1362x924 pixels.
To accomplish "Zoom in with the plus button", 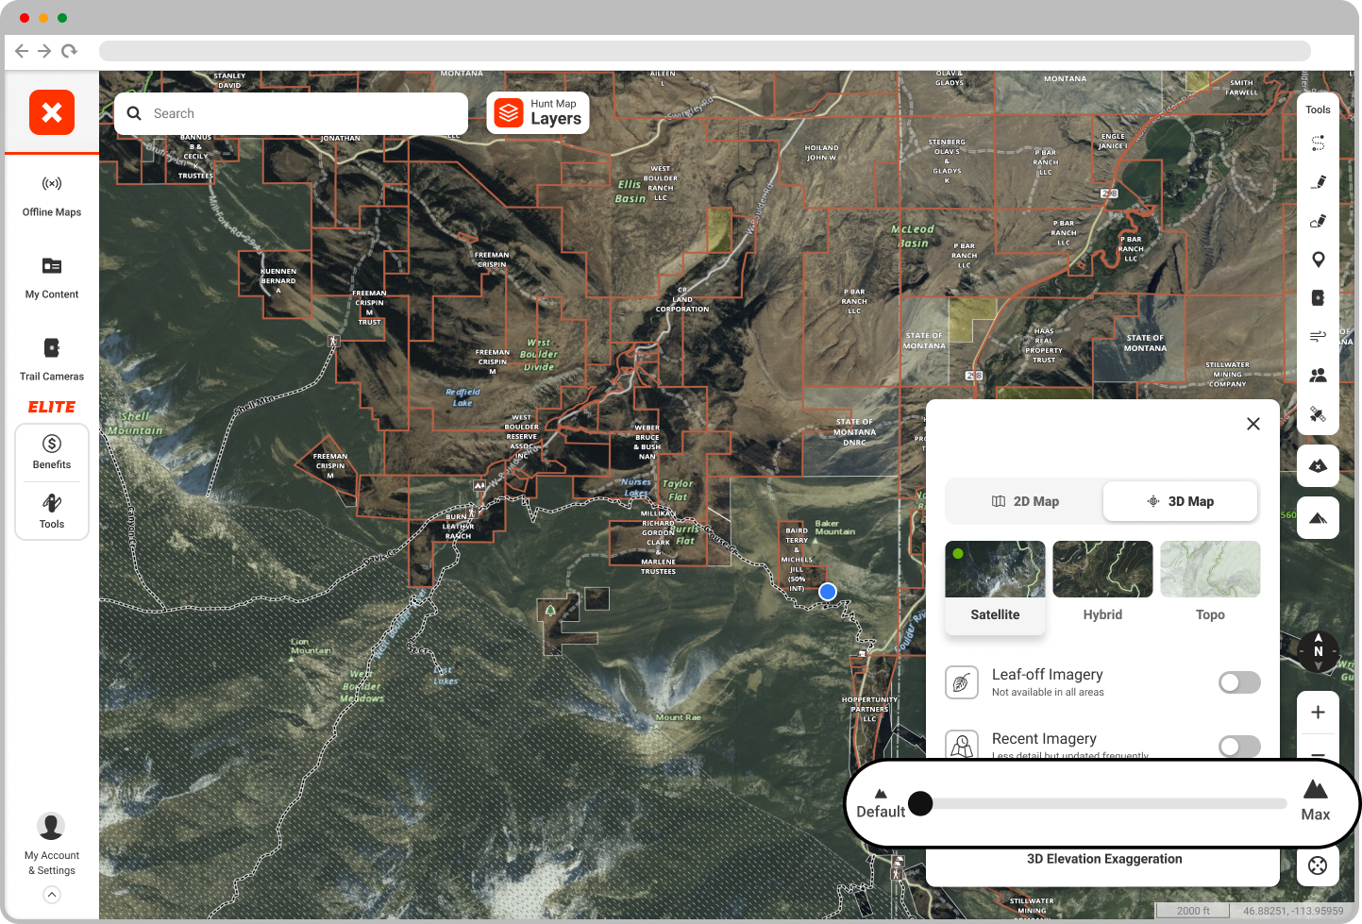I will pos(1319,713).
